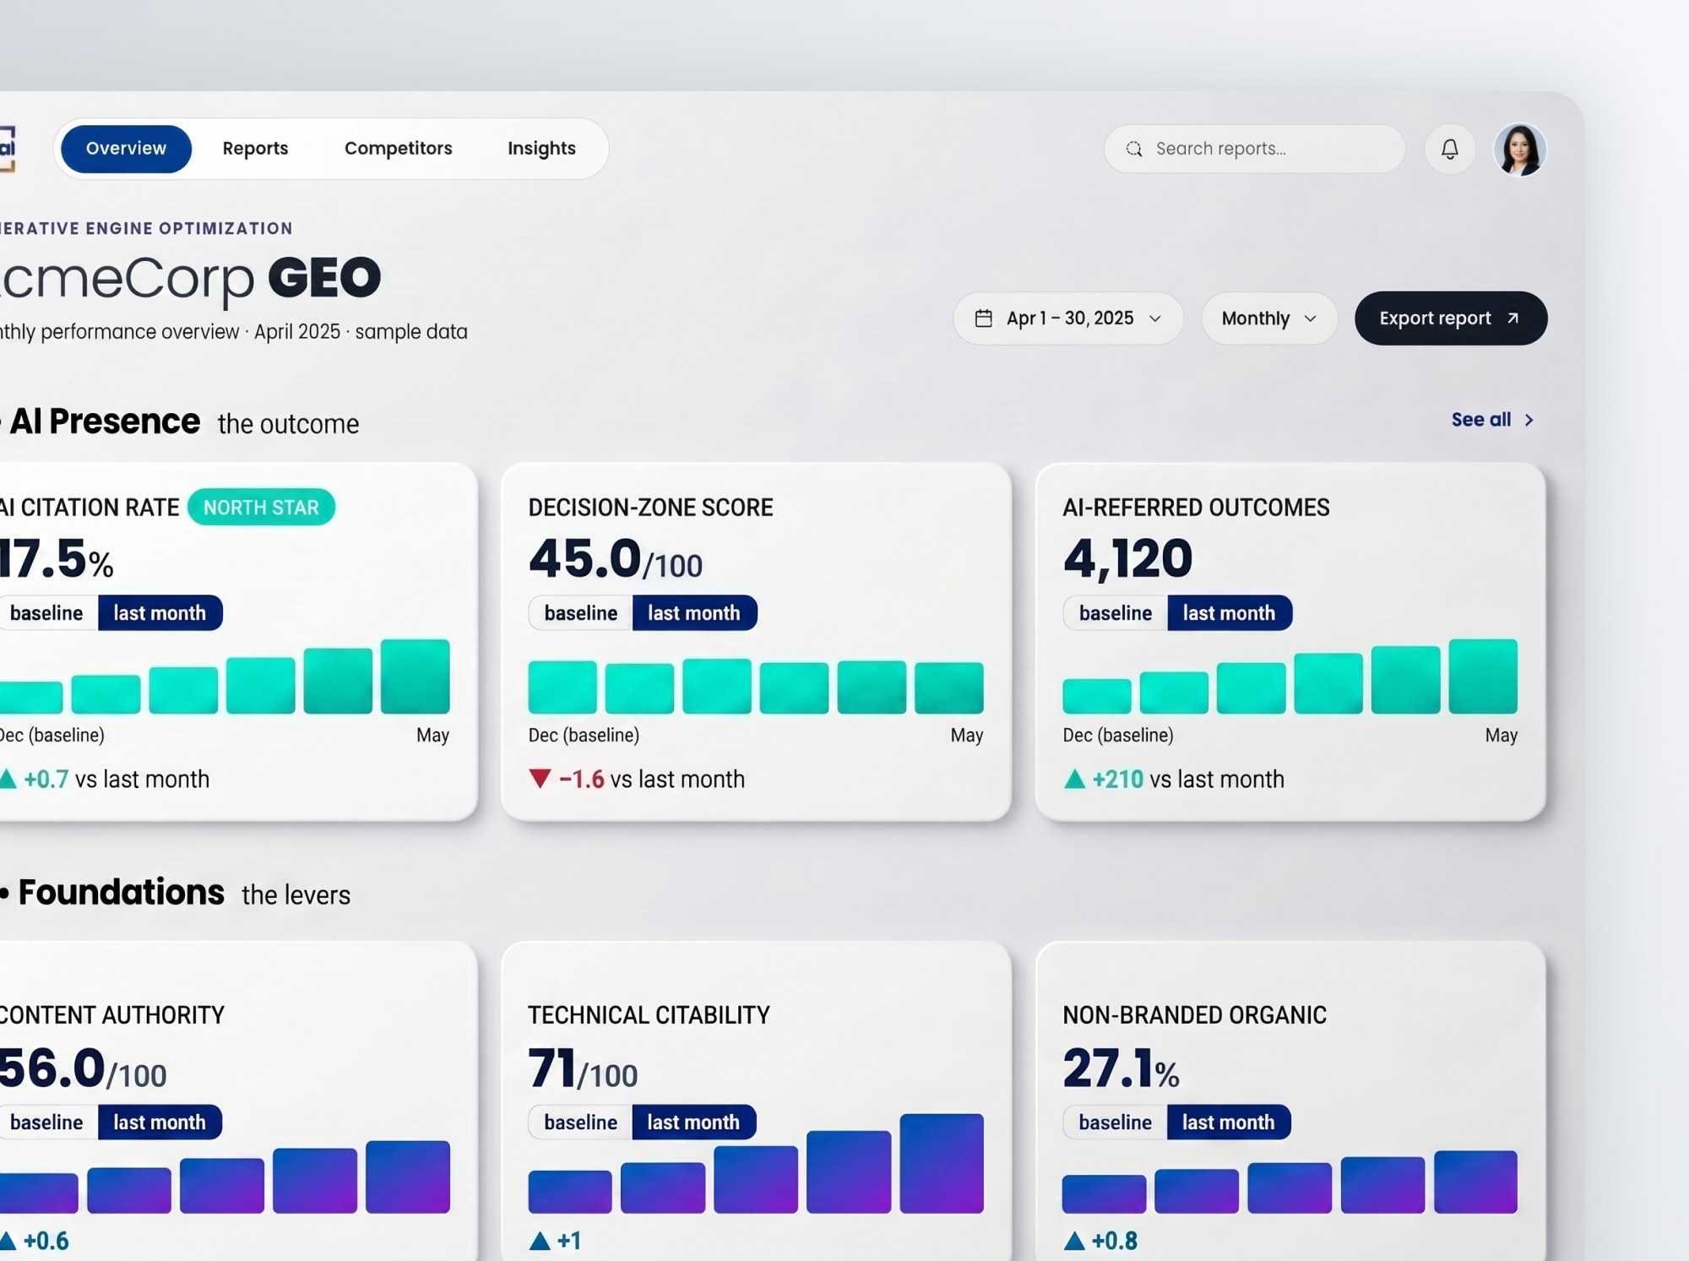Screen dimensions: 1689x1261
Task: Open the notifications bell
Action: [x=1449, y=149]
